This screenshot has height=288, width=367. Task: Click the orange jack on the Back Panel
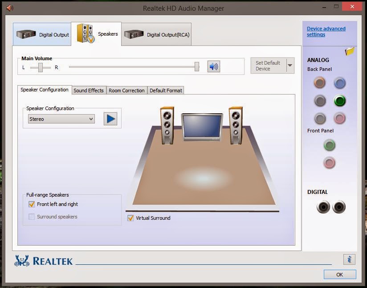[x=319, y=83]
